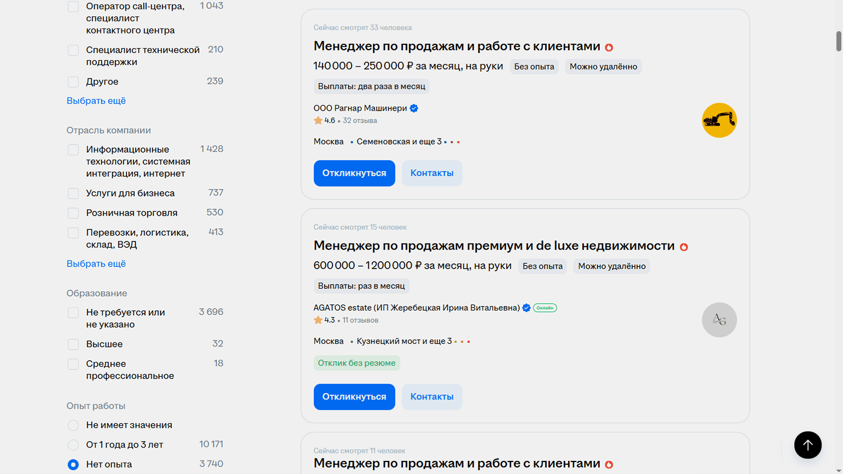Click the verified badge next to Рагнар Машинери
This screenshot has width=843, height=474.
(414, 108)
